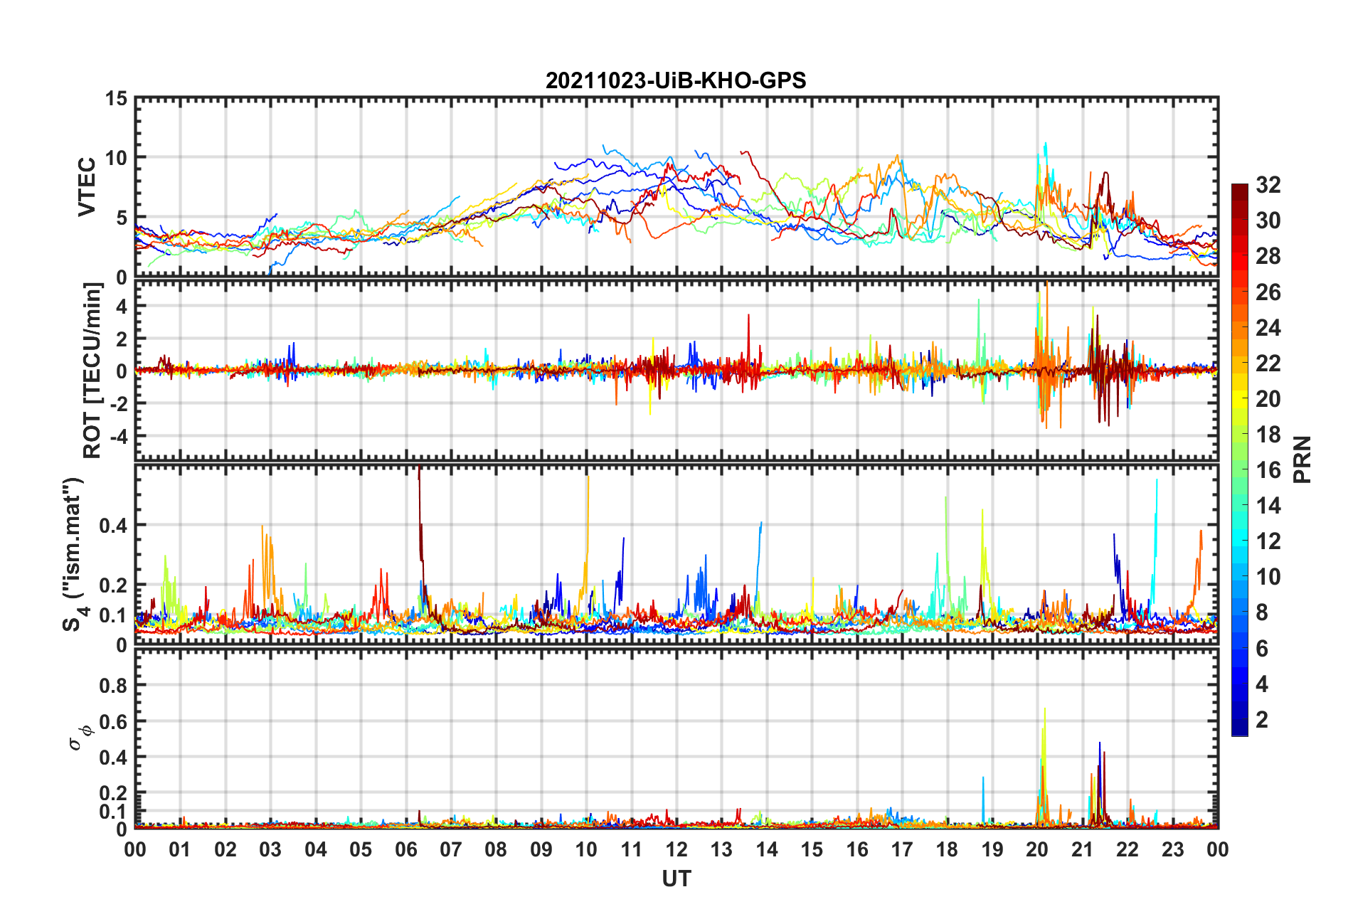Click colorbar tick label 22
The image size is (1353, 919).
(1268, 363)
